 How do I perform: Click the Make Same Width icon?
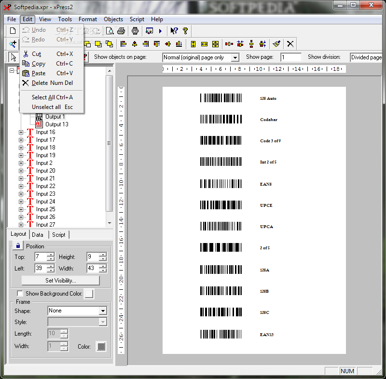coord(204,44)
